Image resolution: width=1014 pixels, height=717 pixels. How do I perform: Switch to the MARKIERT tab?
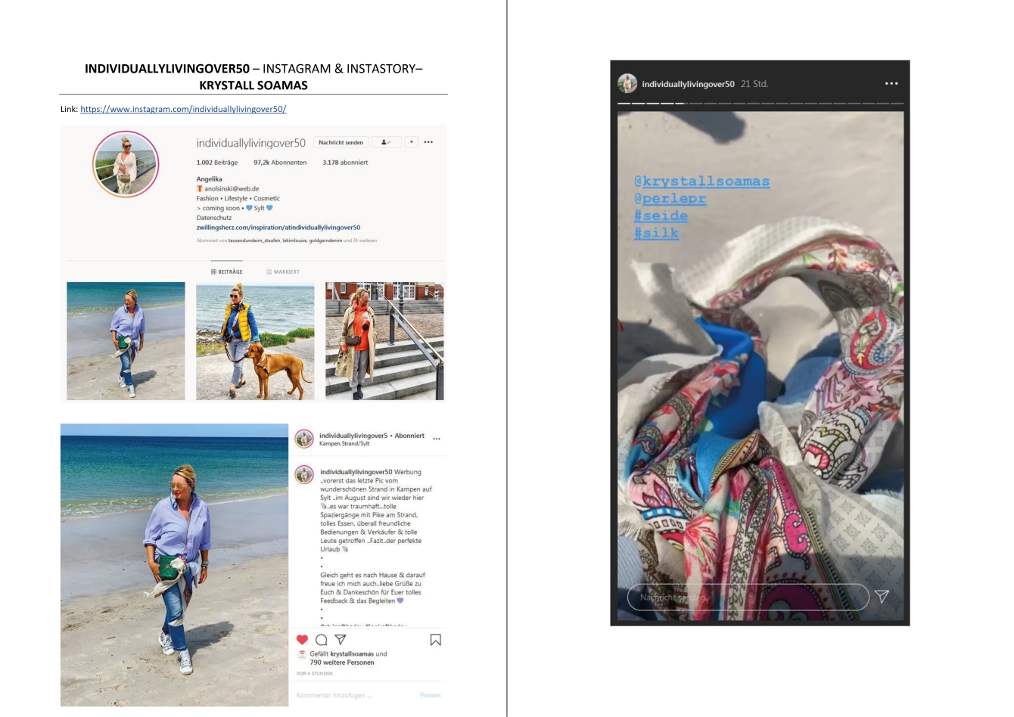[283, 272]
